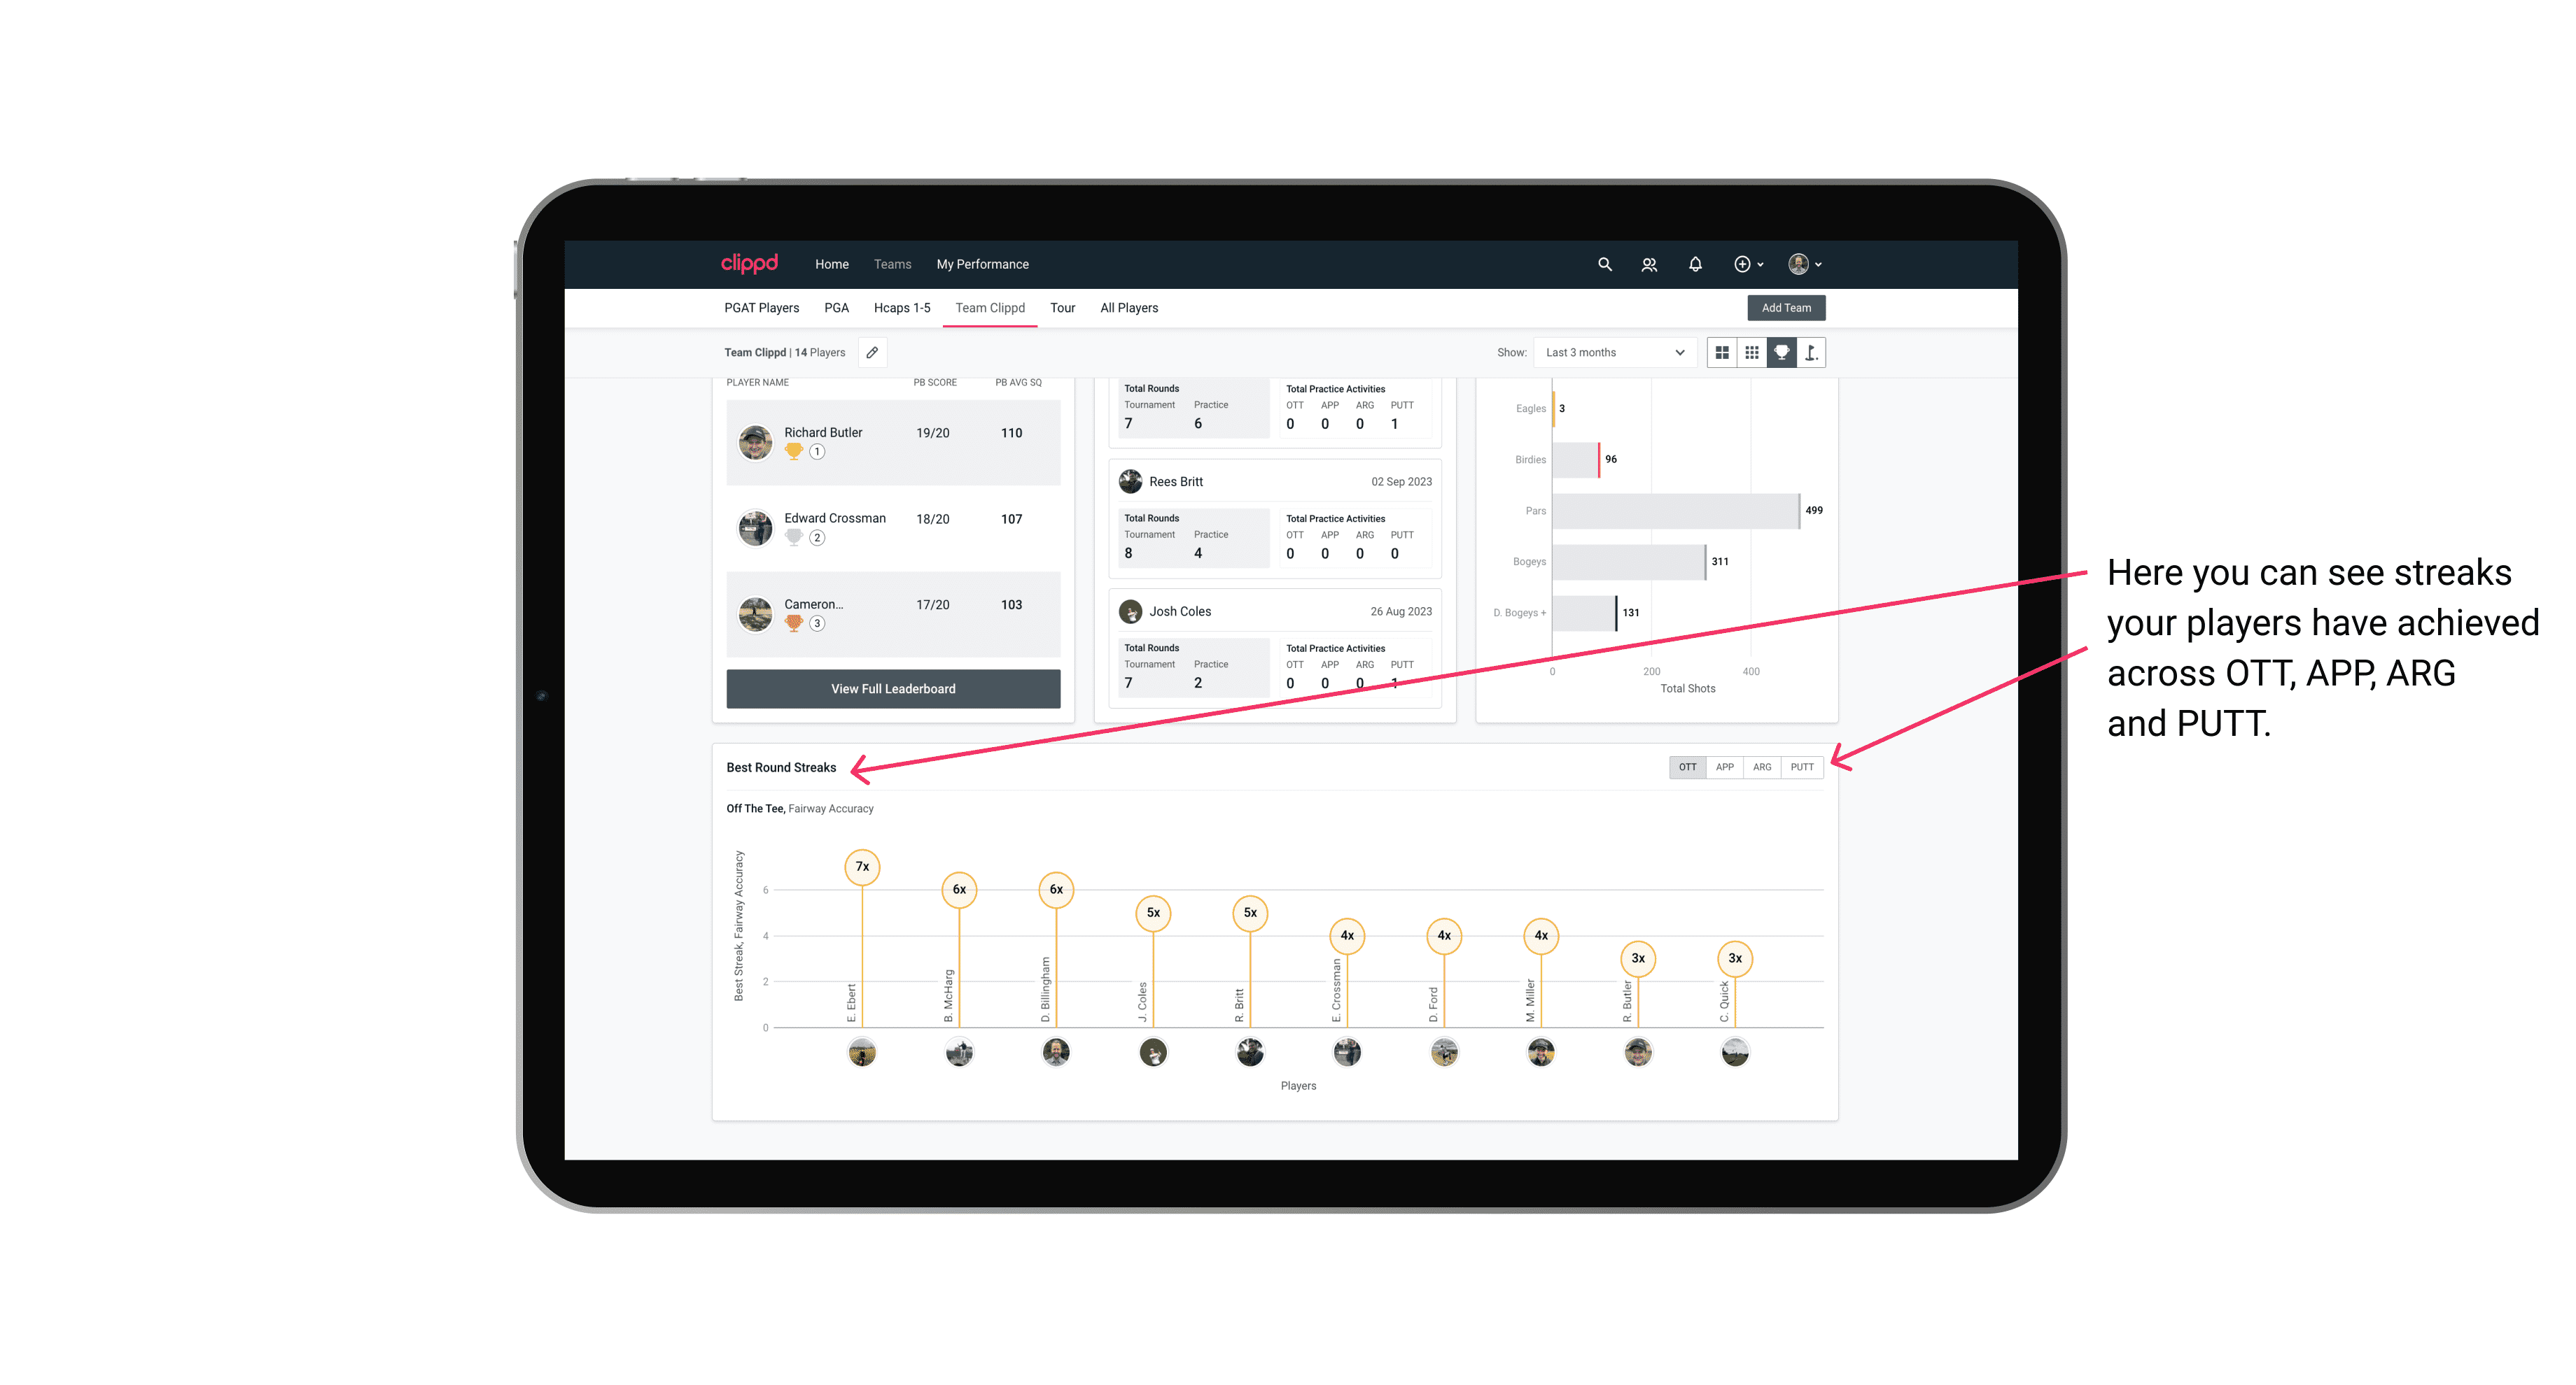Select the PUTT streak filter icon
The image size is (2576, 1385).
(1803, 766)
